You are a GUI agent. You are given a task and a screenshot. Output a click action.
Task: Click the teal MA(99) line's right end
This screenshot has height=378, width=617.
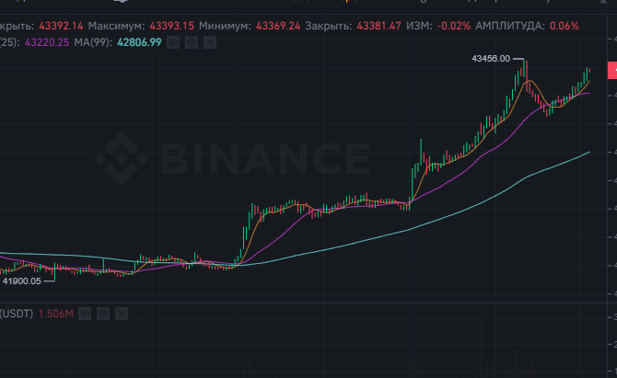[588, 154]
